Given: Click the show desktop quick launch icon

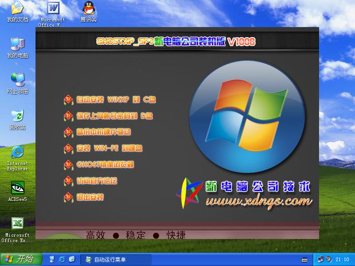Looking at the screenshot, I should (52, 259).
